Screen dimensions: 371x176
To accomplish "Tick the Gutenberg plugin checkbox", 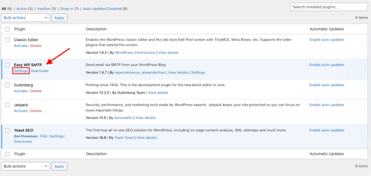I will click(x=7, y=85).
